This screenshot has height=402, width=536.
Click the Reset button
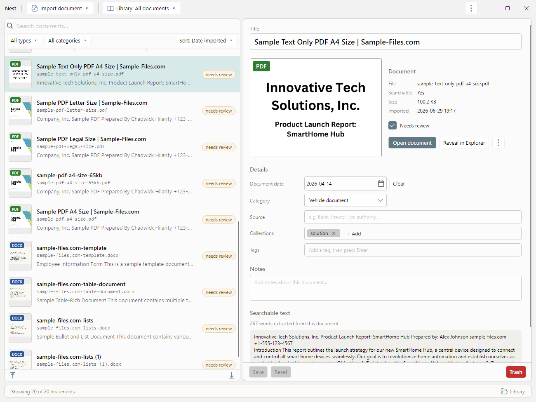click(x=281, y=372)
